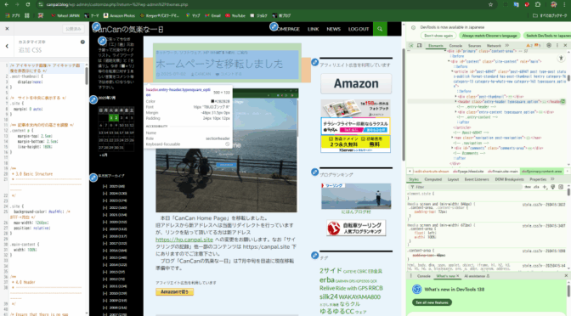Click the DevTools warnings count icon
Image resolution: width=571 pixels, height=316 pixels.
[x=529, y=46]
